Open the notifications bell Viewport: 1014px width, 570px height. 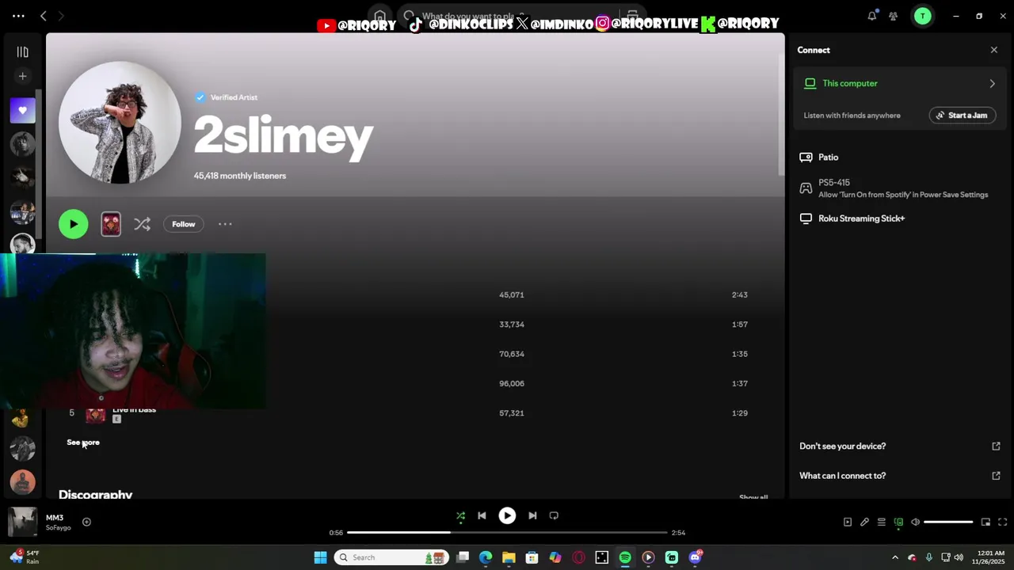coord(871,16)
